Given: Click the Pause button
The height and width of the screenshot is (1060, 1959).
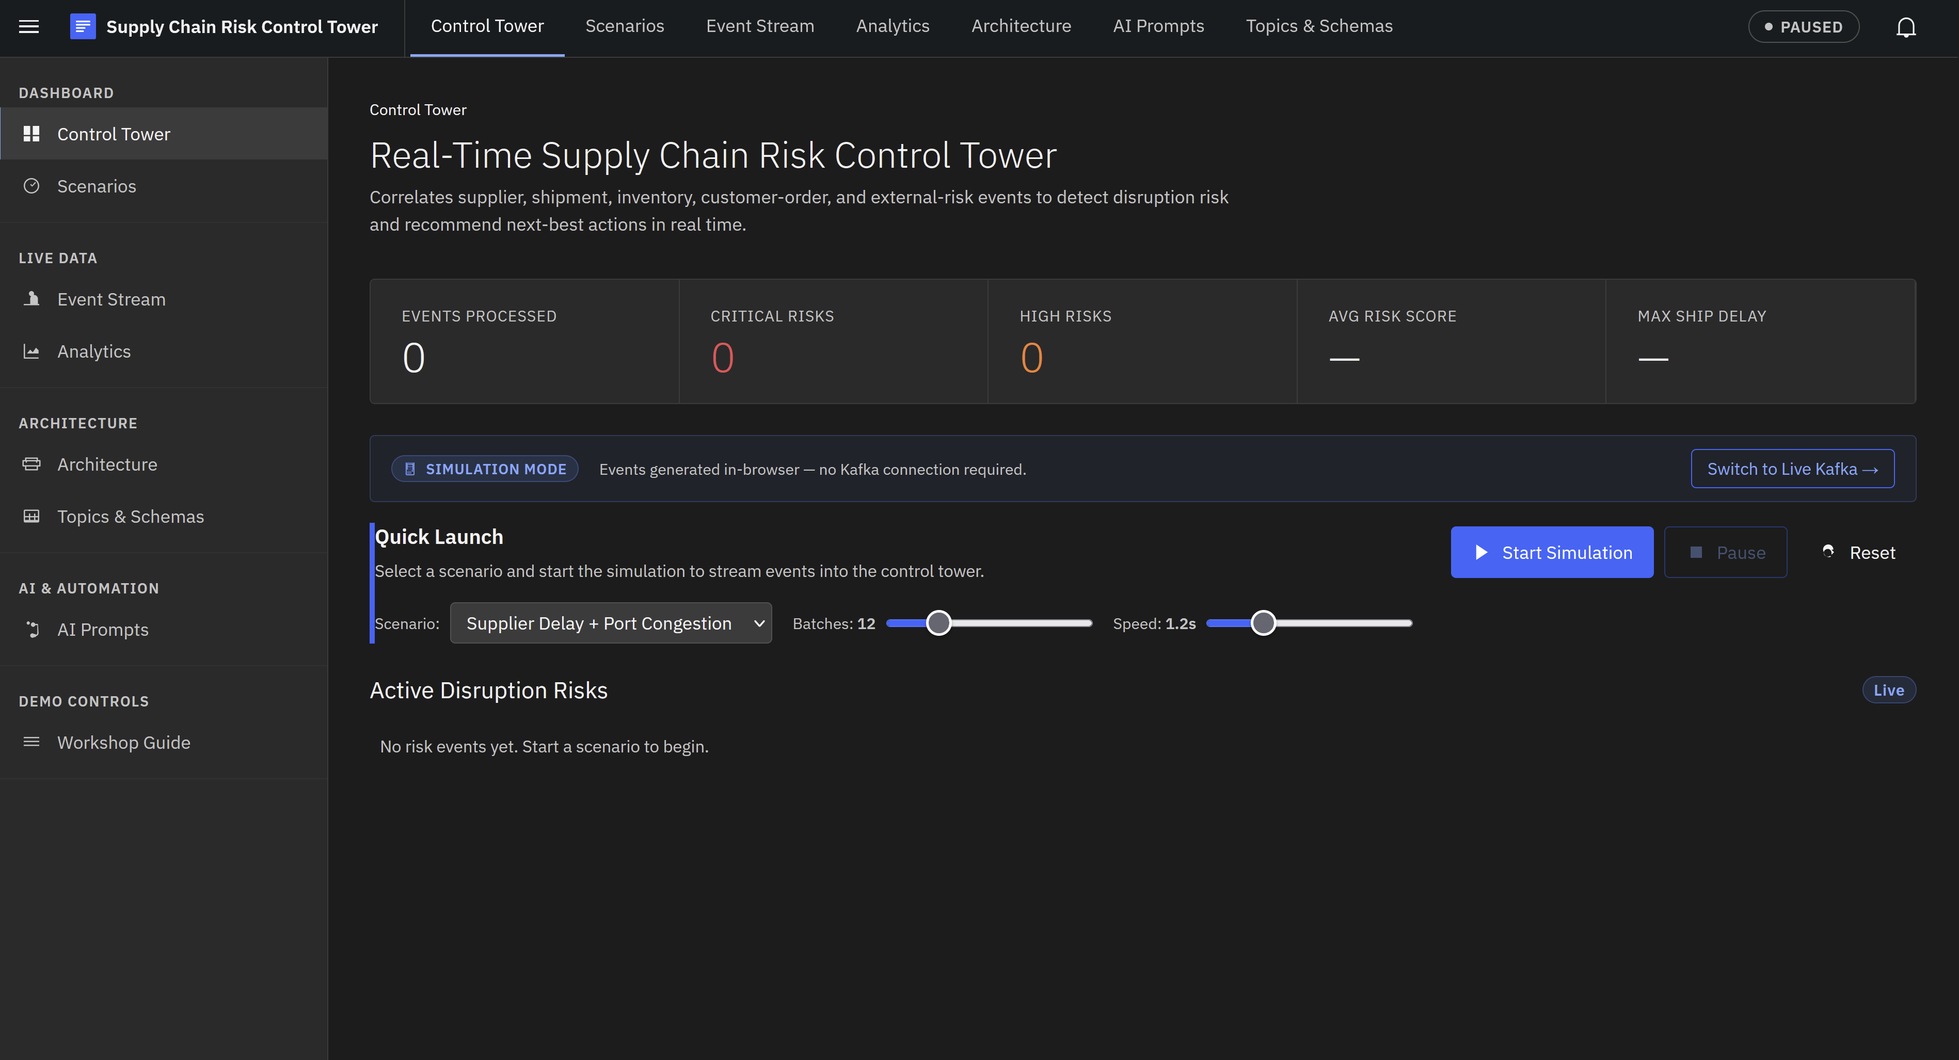Looking at the screenshot, I should 1726,552.
